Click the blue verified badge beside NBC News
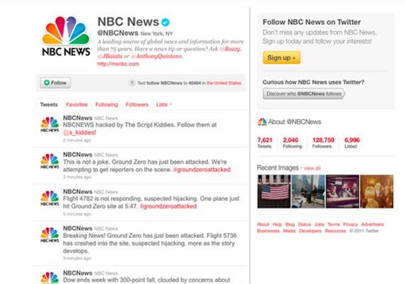 tap(166, 22)
